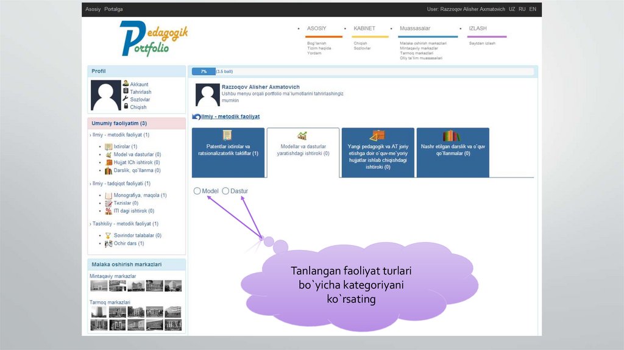Image resolution: width=624 pixels, height=350 pixels.
Task: Open Mintaqaviy markazlar link under Muassasalar
Action: 419,48
